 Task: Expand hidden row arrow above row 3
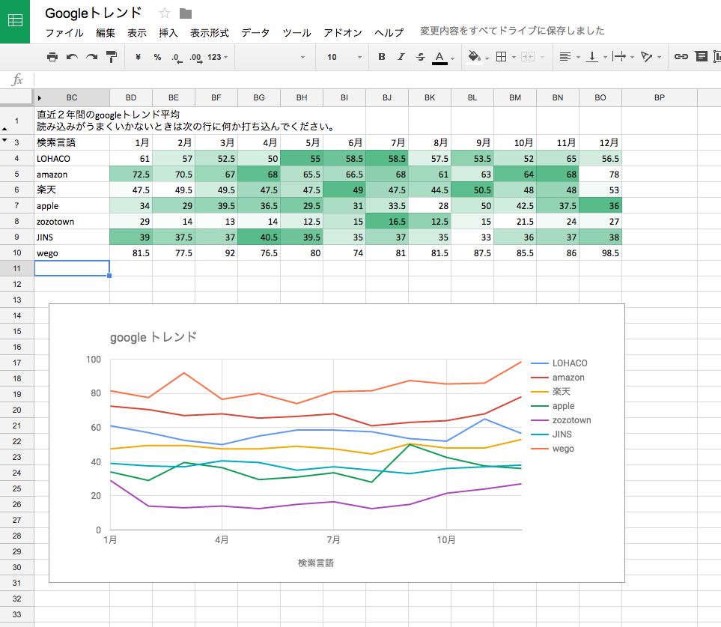click(4, 140)
